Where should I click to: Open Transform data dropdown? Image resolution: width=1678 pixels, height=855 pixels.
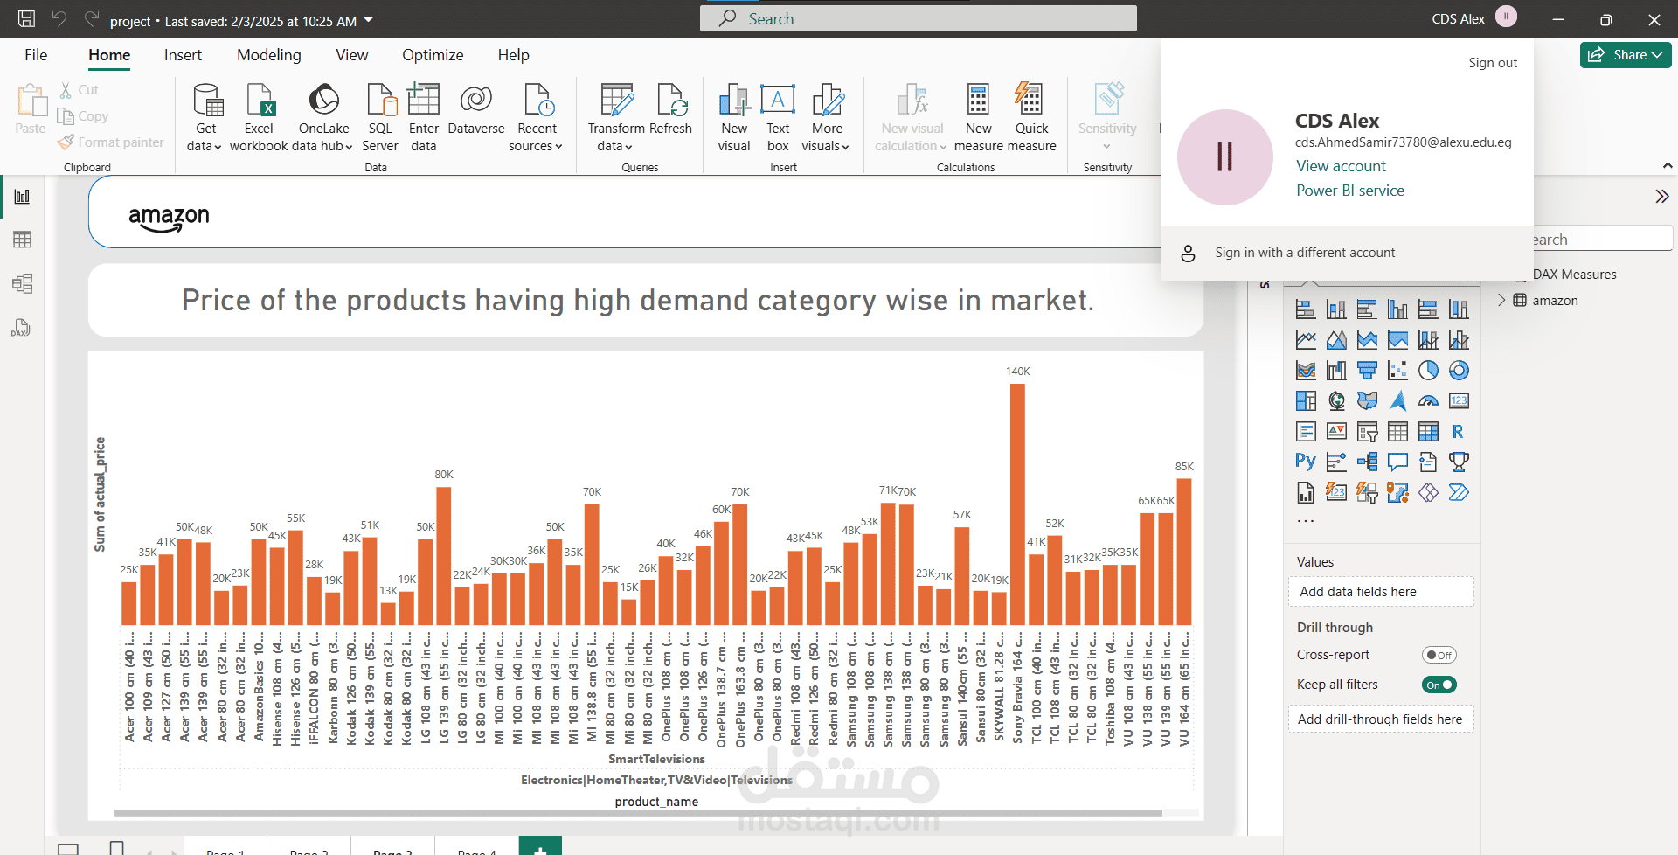click(615, 117)
